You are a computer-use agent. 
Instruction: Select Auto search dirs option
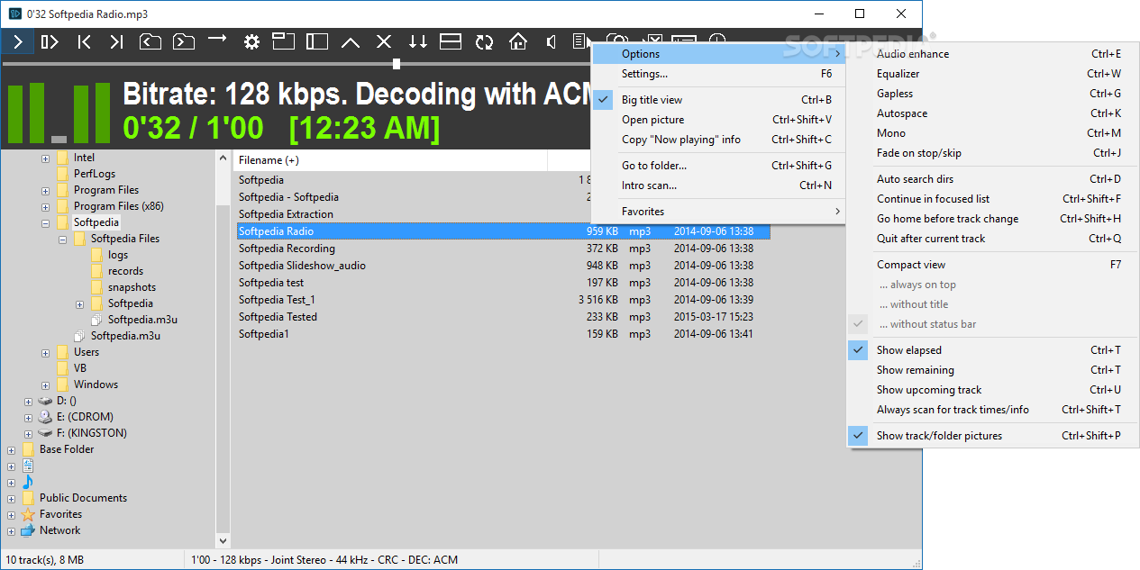(993, 179)
